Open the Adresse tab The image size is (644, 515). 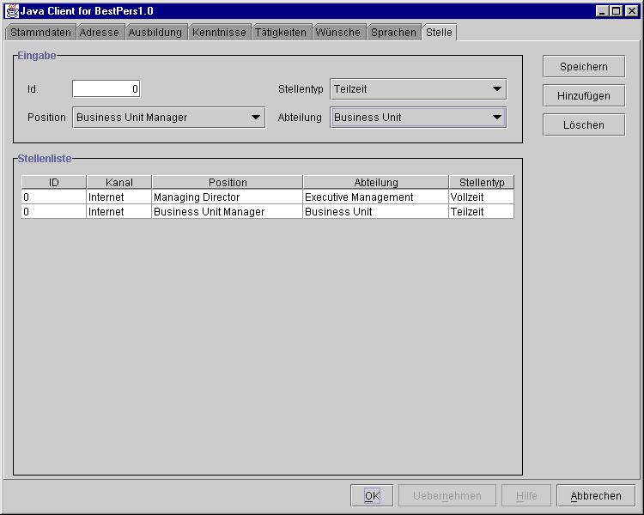[100, 33]
